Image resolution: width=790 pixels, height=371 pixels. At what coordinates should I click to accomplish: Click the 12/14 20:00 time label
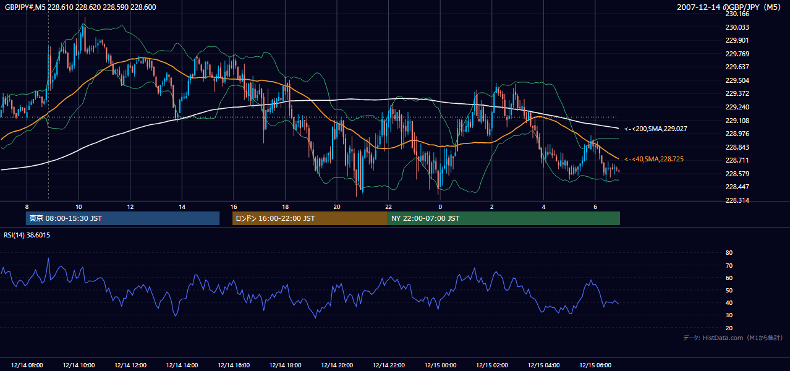pyautogui.click(x=337, y=365)
